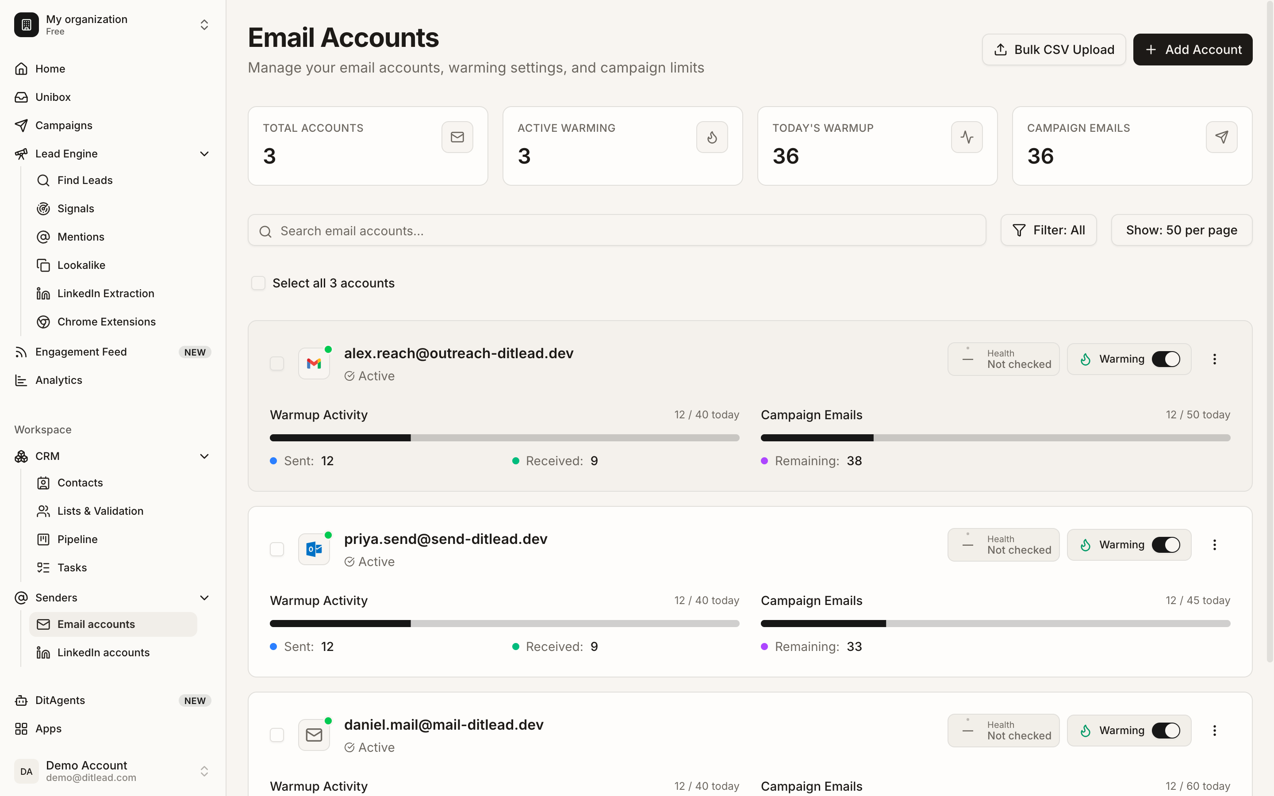The height and width of the screenshot is (796, 1274).
Task: Click the Lists & Validation people icon
Action: tap(43, 511)
